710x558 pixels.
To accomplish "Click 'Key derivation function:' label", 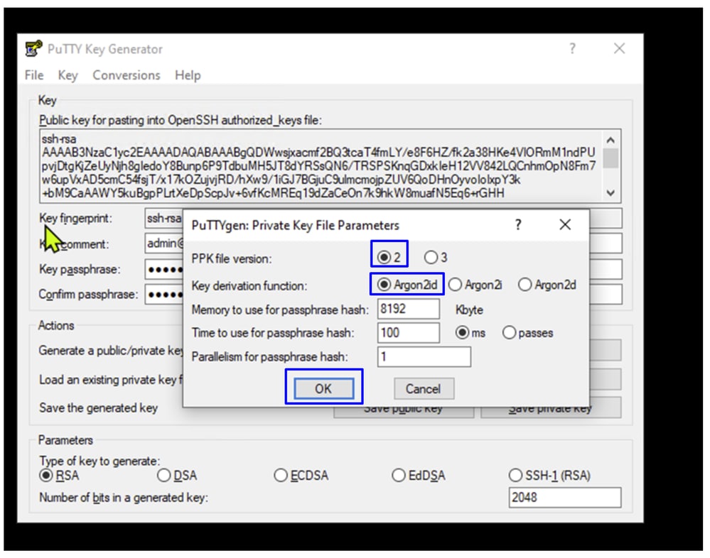I will coord(249,286).
